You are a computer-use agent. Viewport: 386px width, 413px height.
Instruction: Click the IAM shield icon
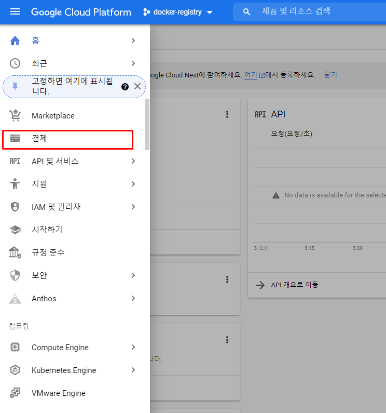pos(15,207)
